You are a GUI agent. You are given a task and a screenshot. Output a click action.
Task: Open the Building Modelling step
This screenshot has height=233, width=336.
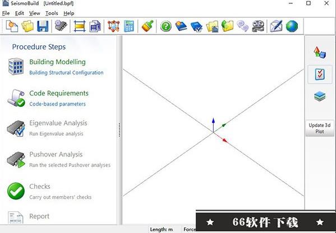tap(57, 62)
